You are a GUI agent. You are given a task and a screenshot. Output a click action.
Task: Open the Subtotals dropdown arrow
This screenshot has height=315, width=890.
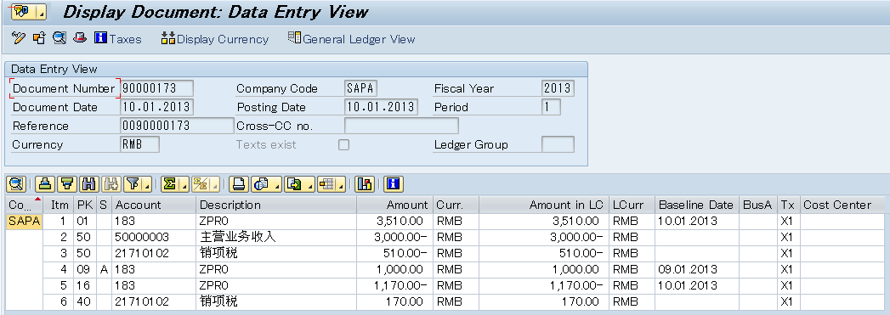pos(215,185)
